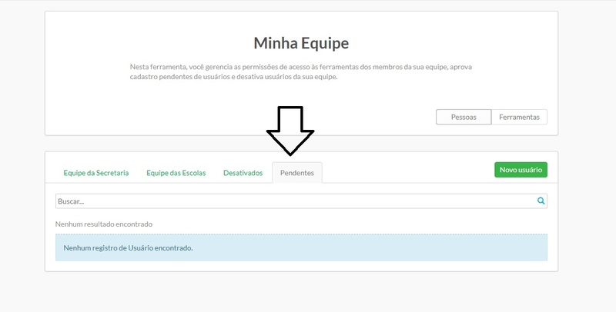Go to the Pendentes tab
Viewport: 616px width, 312px height.
pyautogui.click(x=296, y=173)
